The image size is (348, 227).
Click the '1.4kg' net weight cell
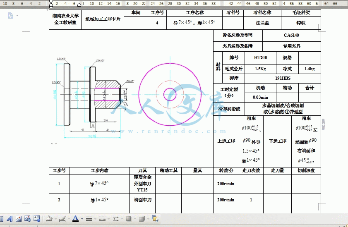click(x=310, y=69)
